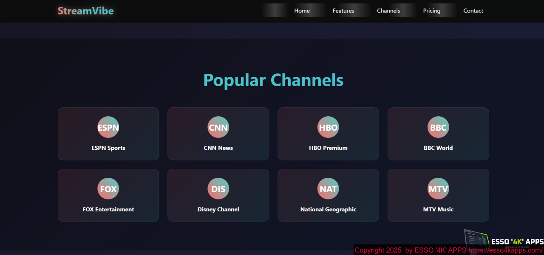Select the Disney Channel label

218,210
